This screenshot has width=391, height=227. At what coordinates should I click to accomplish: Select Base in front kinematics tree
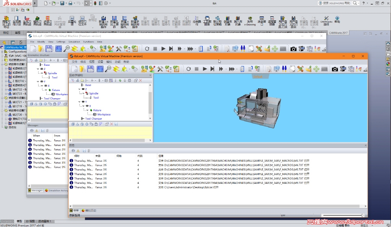(x=88, y=85)
